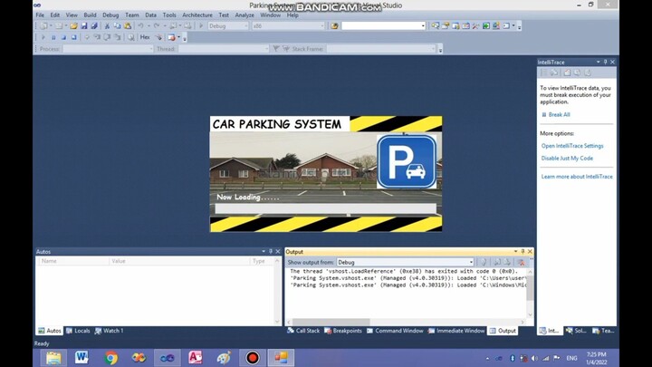This screenshot has height=367, width=652.
Task: Click the Bandicam record icon in taskbar
Action: 253,357
